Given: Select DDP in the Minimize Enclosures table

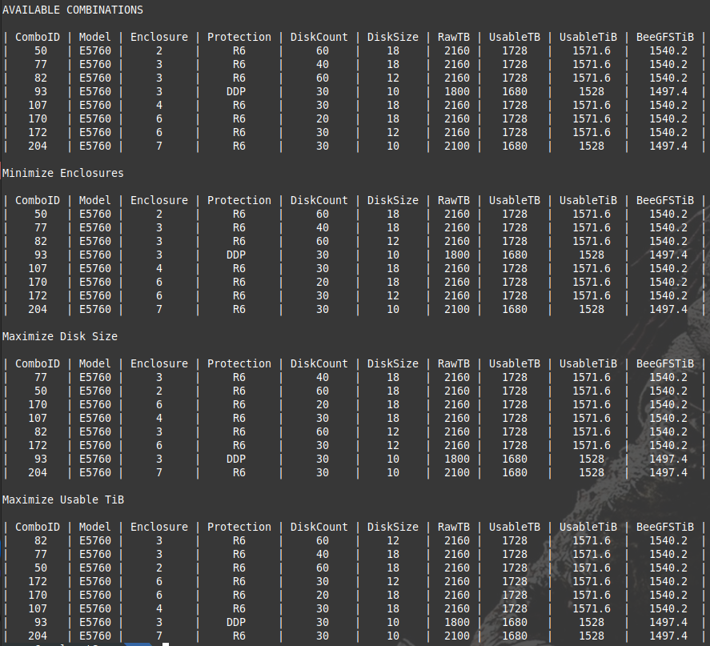Looking at the screenshot, I should click(x=236, y=255).
